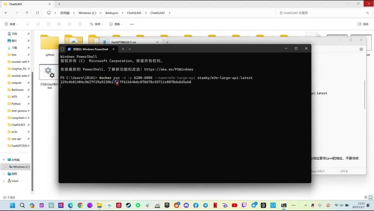Viewport: 374px width, 211px height.
Task: Click the https://aka.ms/PSWindows link in terminal
Action: pyautogui.click(x=169, y=69)
